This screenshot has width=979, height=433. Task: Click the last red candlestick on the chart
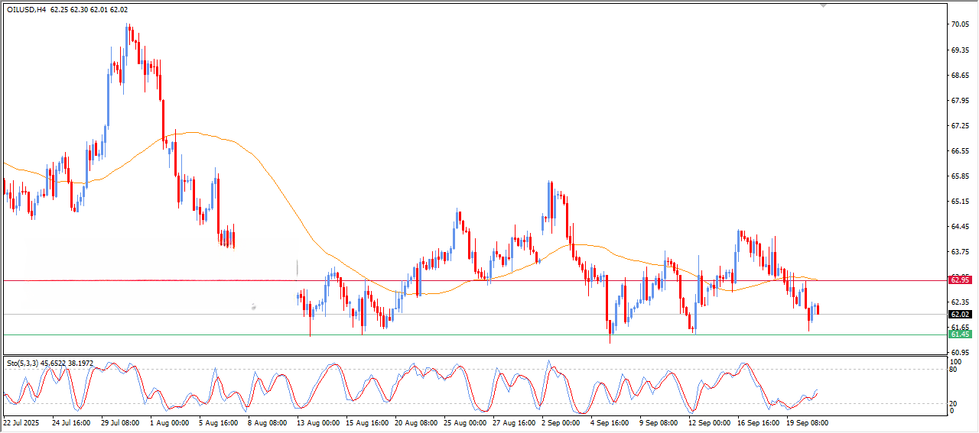(x=818, y=309)
